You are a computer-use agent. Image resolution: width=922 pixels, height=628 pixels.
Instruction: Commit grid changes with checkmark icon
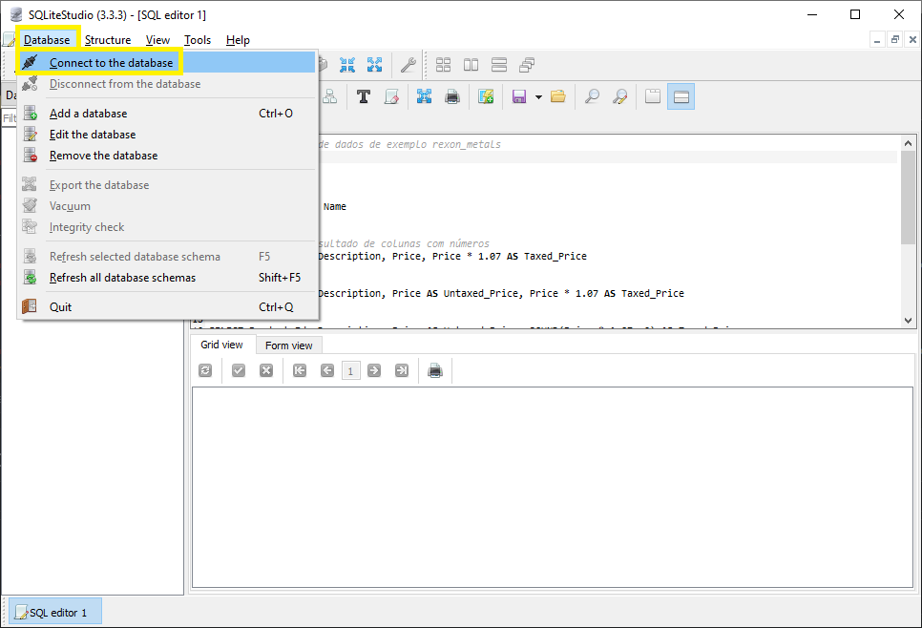point(239,370)
